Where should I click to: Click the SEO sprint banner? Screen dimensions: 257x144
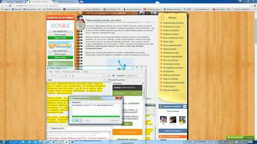pos(60,64)
